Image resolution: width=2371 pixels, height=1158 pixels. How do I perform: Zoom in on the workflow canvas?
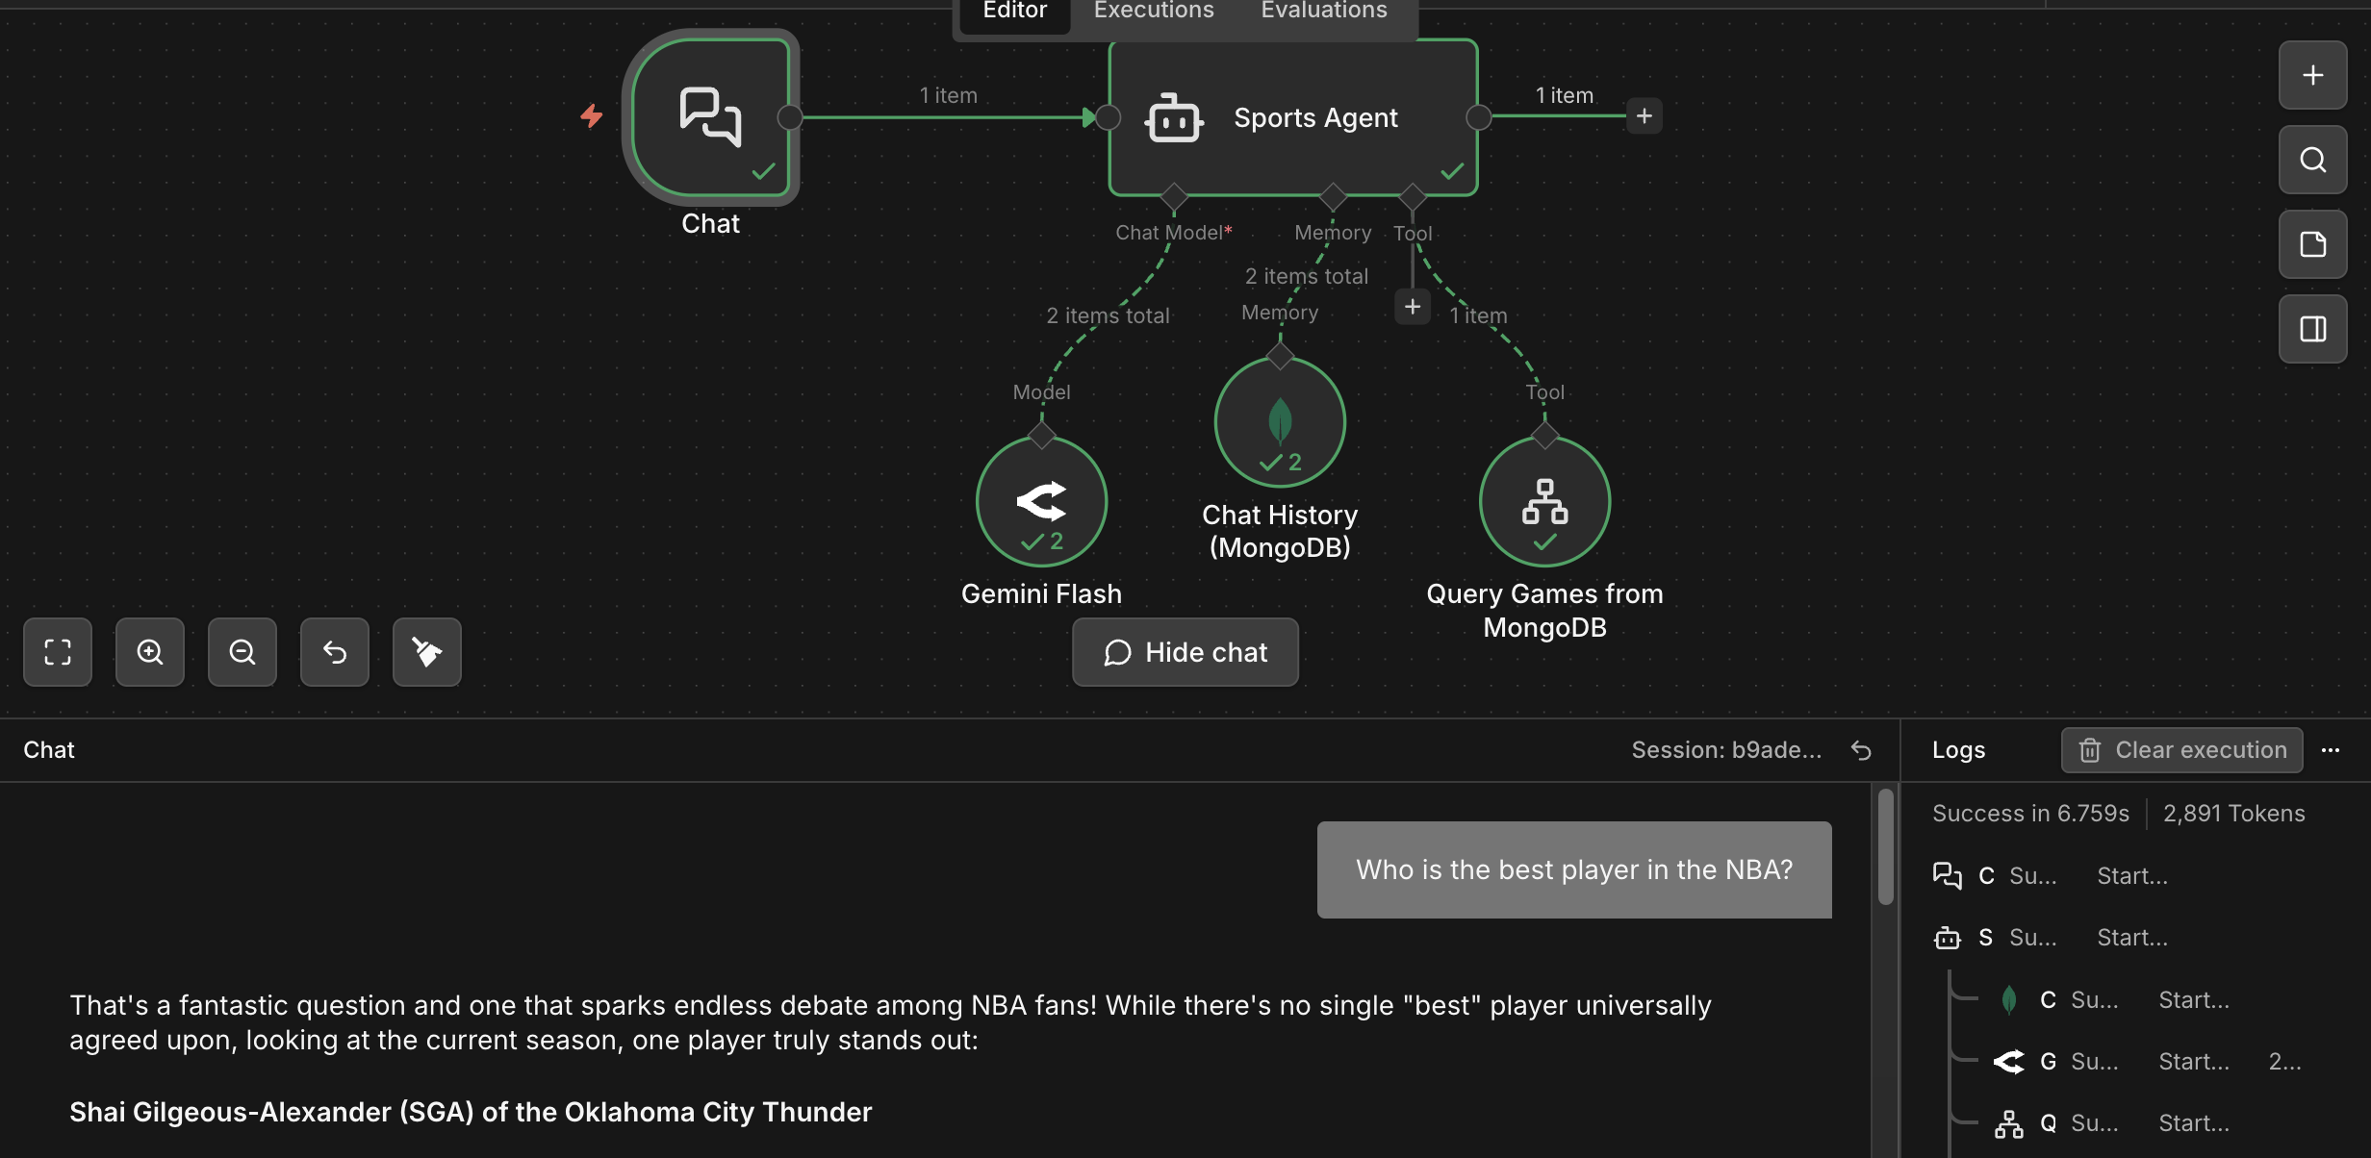coord(149,652)
